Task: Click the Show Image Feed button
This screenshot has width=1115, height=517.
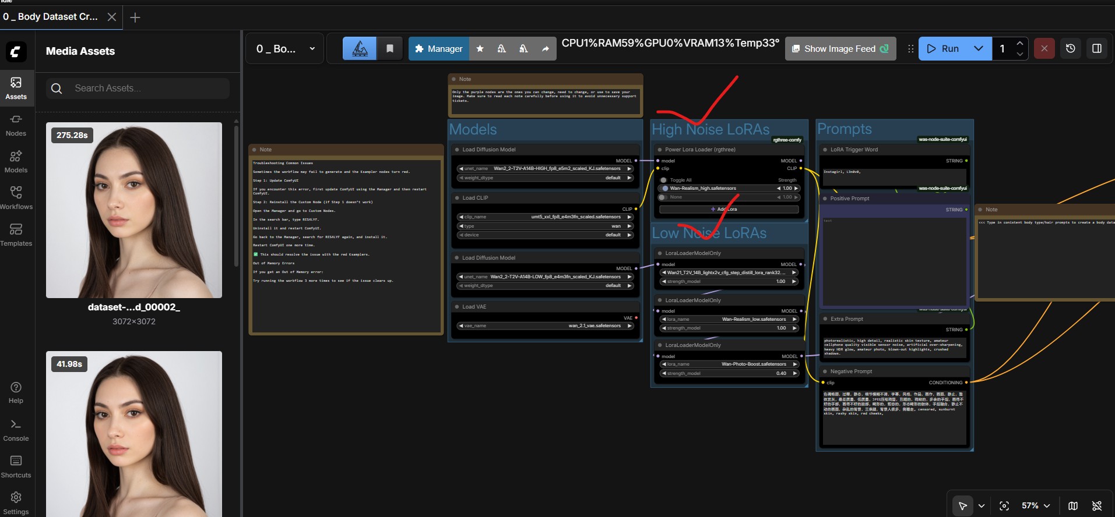Action: 840,49
